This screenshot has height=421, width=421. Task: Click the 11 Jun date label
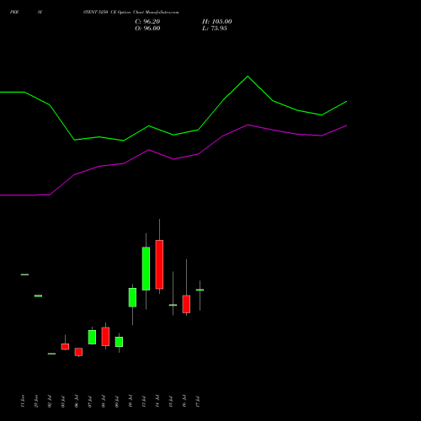23,401
